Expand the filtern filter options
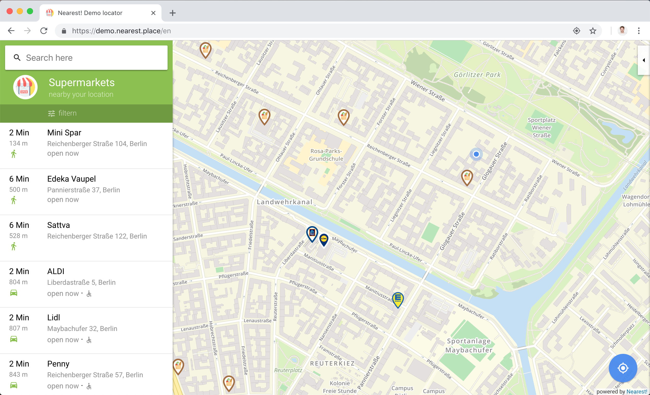The image size is (650, 395). coord(67,113)
